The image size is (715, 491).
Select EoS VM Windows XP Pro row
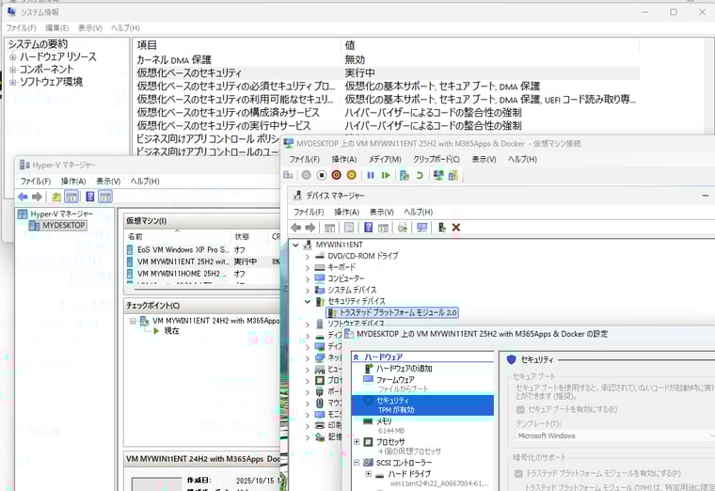pyautogui.click(x=202, y=250)
